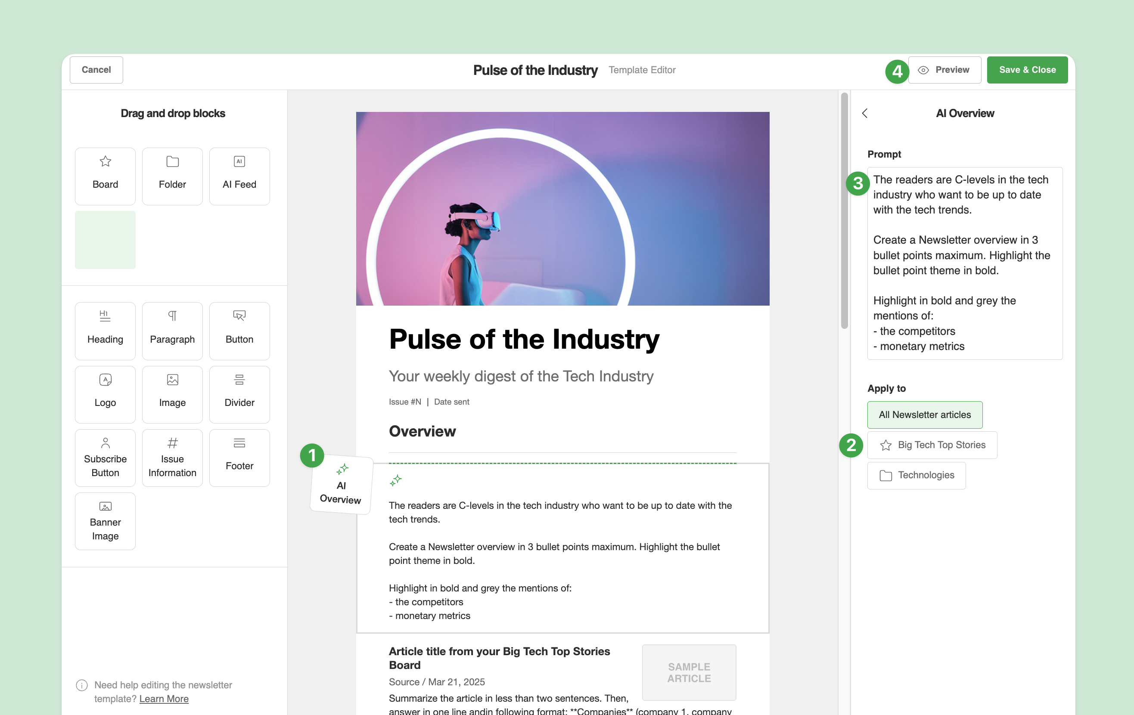Screen dimensions: 1134x715
Task: Click the star icon on Big Tech Top Stories
Action: pyautogui.click(x=885, y=445)
